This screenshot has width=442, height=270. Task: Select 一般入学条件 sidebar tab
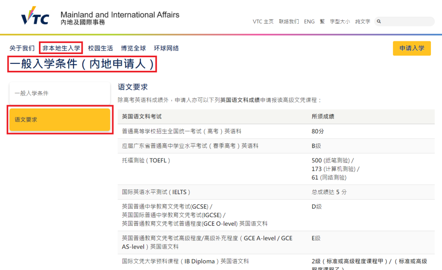[x=59, y=93]
